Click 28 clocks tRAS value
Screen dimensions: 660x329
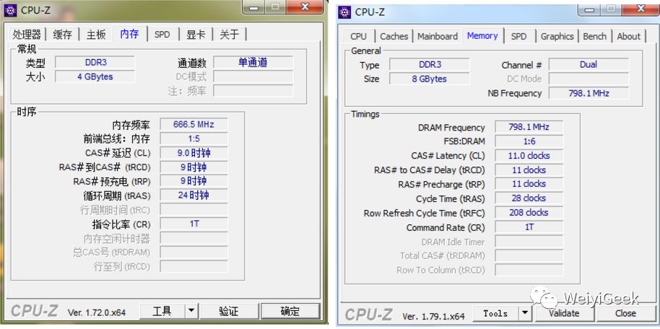click(529, 198)
